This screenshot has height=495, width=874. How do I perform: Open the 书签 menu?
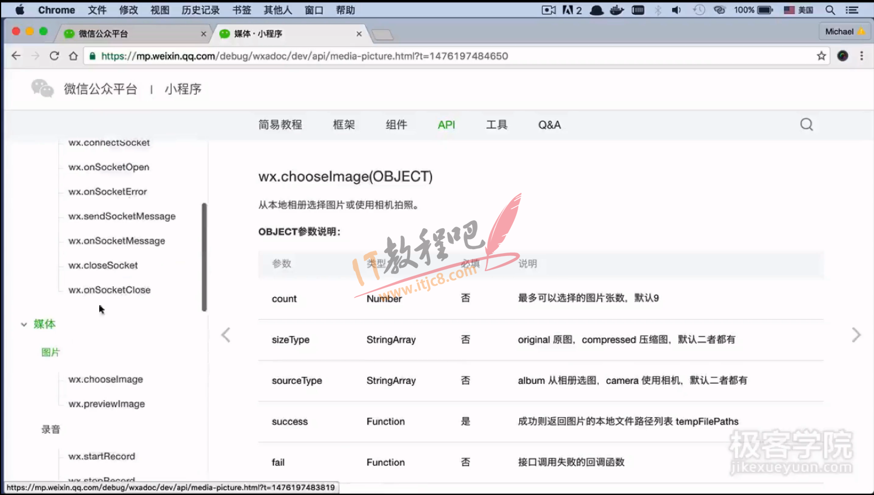(242, 10)
